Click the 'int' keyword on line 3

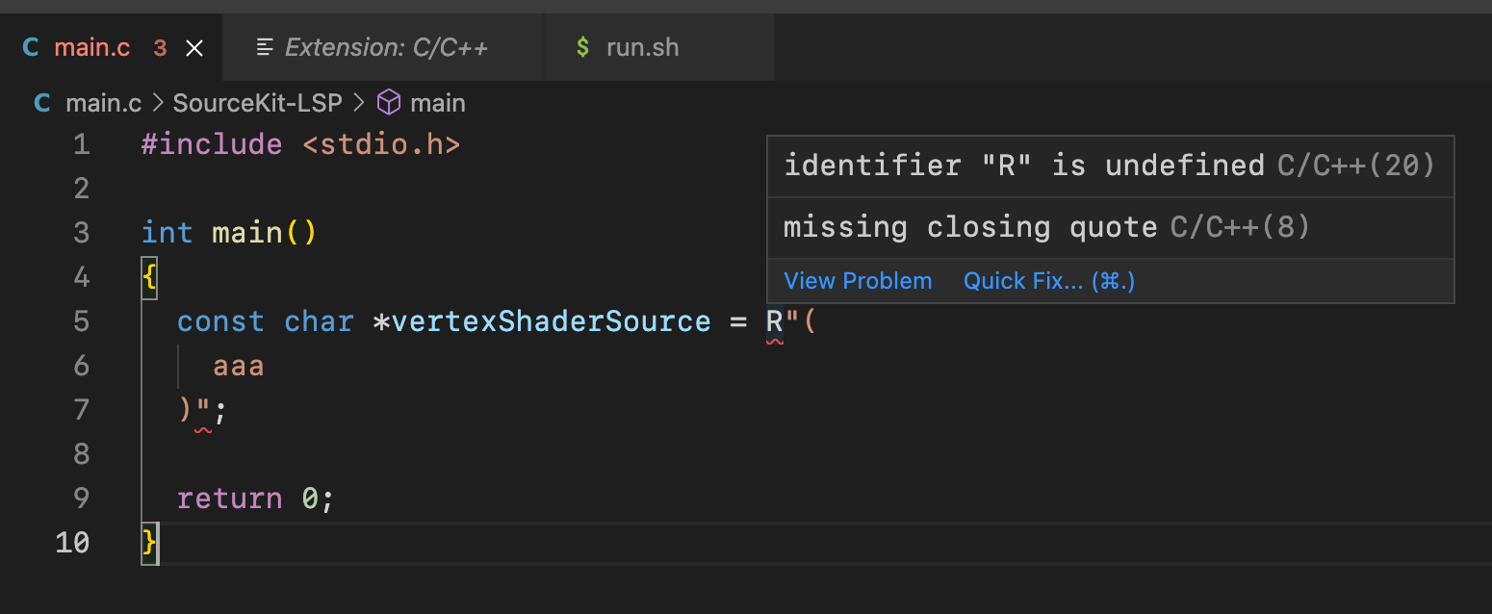pyautogui.click(x=167, y=233)
